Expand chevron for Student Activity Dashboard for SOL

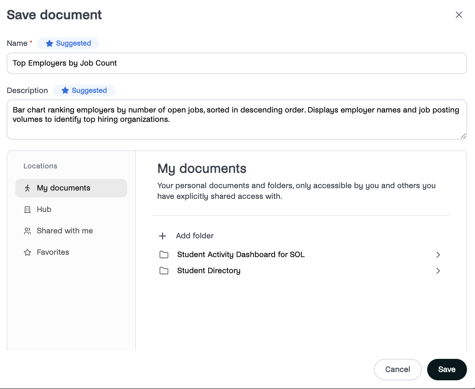(438, 255)
